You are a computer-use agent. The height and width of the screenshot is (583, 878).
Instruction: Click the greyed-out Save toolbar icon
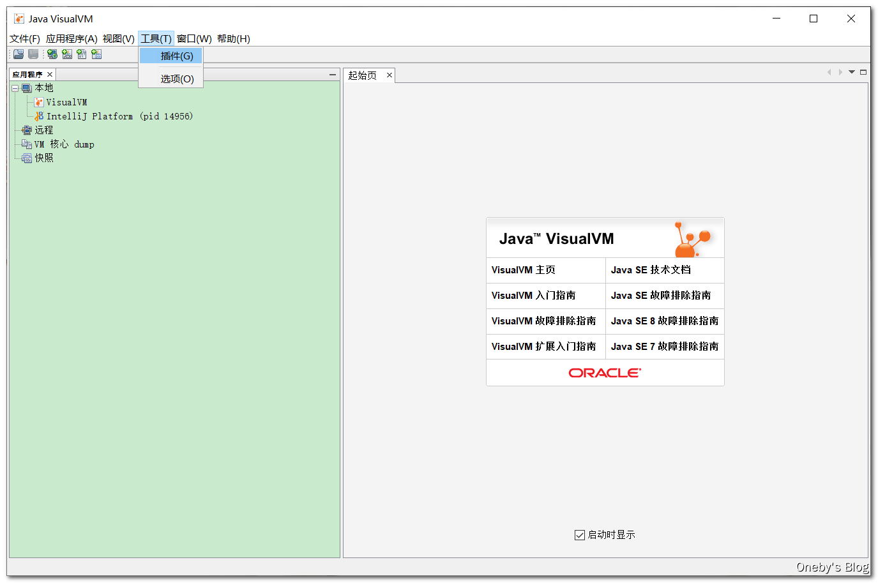(33, 54)
